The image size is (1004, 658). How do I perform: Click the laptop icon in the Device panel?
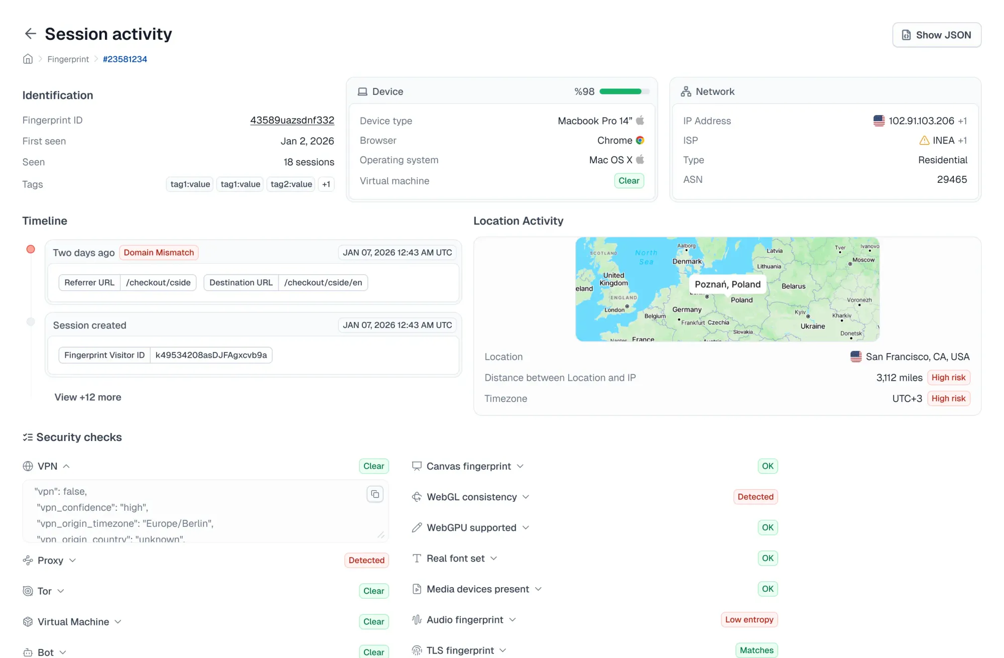(x=362, y=91)
